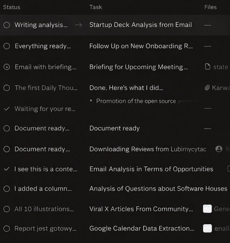
Task: Click the user avatar icon in Lubimycytac row
Action: pyautogui.click(x=219, y=149)
